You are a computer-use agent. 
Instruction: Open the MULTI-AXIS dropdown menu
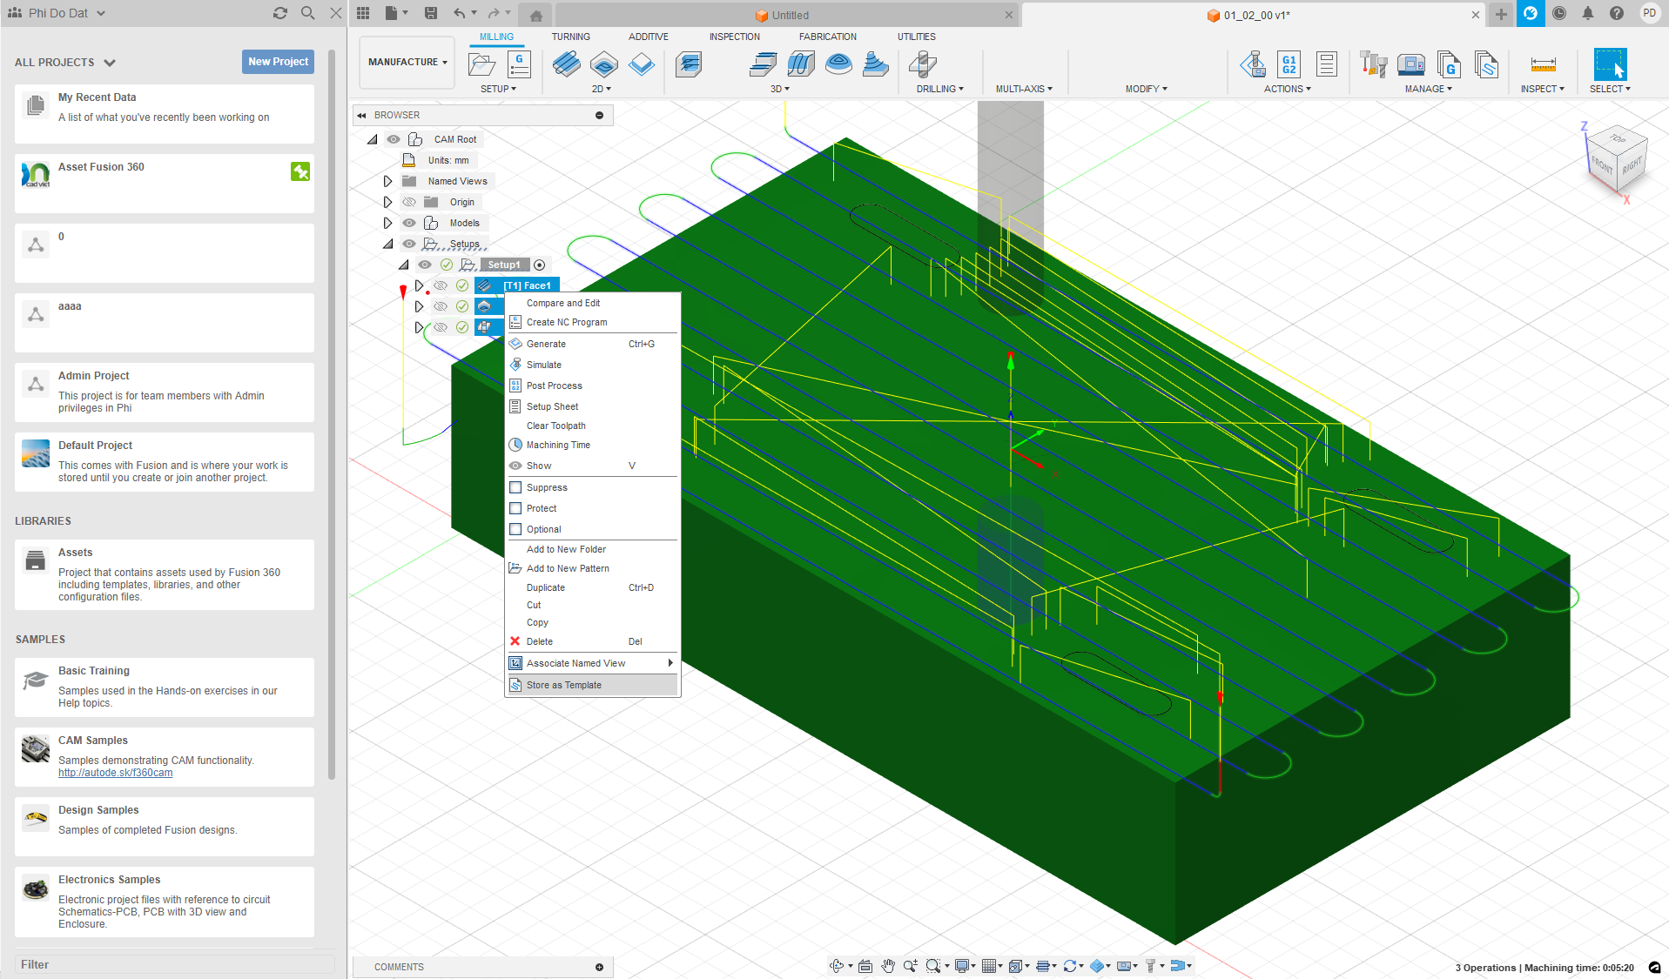point(1024,89)
